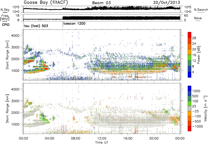Screen dimensions: 208x144
Task: Pick the blue bottom segment of the power color bar
Action: tap(190, 75)
